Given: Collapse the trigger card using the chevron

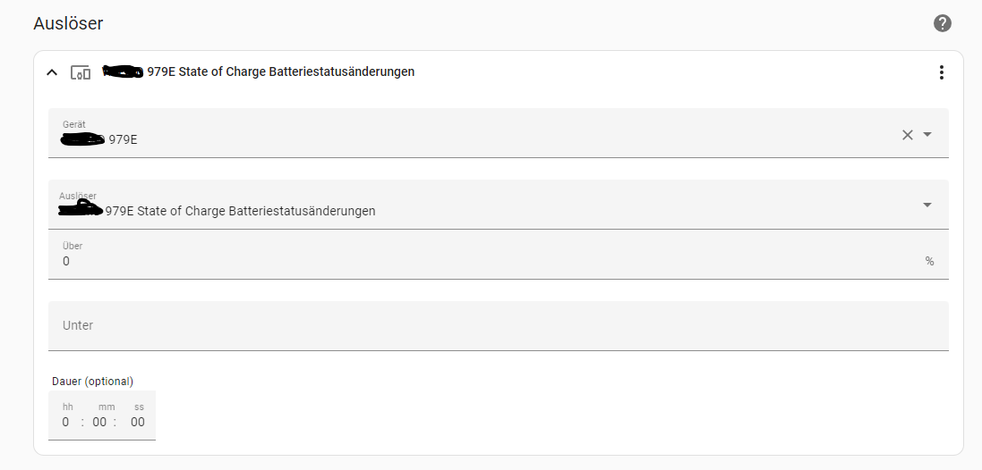Looking at the screenshot, I should (x=52, y=72).
